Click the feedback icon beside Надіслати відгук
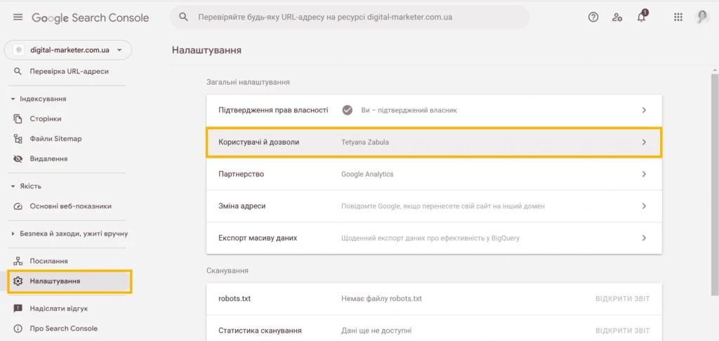This screenshot has height=341, width=719. coord(18,309)
